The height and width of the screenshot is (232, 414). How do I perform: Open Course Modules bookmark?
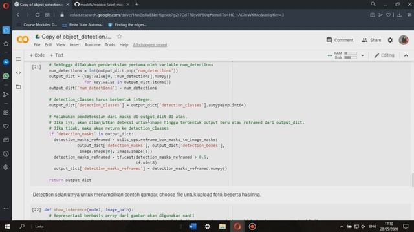(38, 25)
